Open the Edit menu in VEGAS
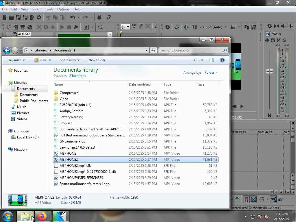The image size is (296, 222). (14, 9)
